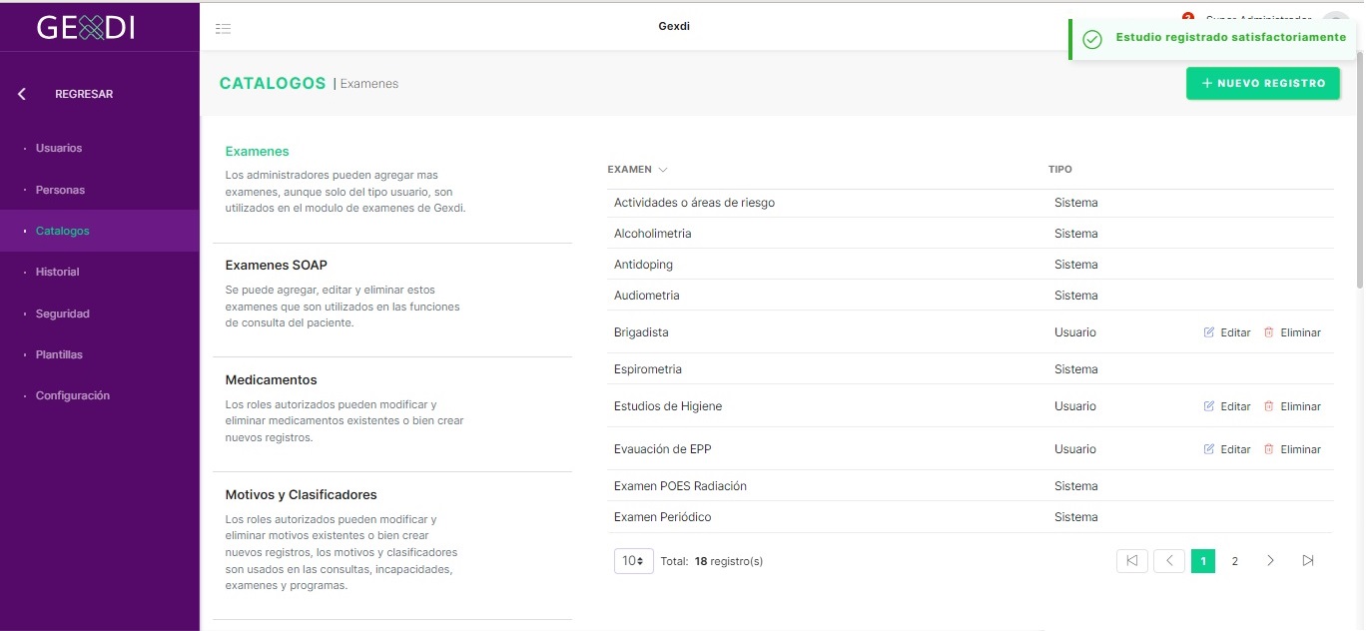Click the Examen Periódico row

[971, 517]
